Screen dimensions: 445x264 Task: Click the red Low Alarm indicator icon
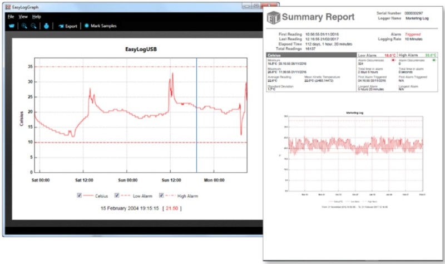click(x=392, y=60)
